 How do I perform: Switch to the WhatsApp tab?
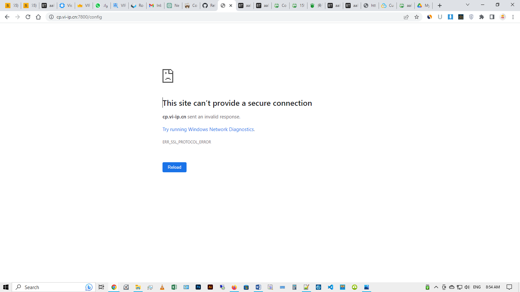point(101,6)
